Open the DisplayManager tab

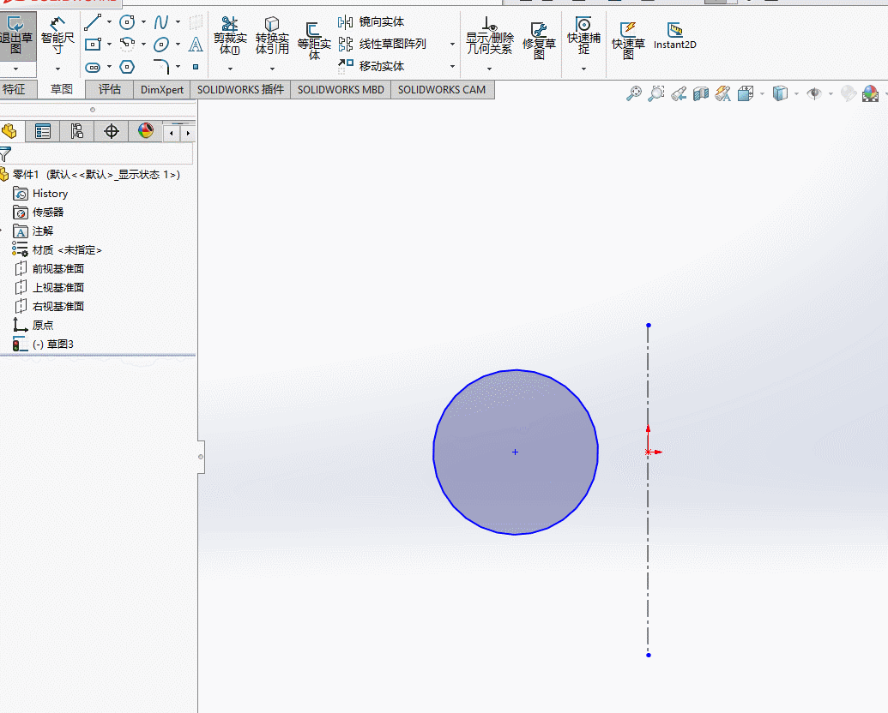[x=146, y=131]
